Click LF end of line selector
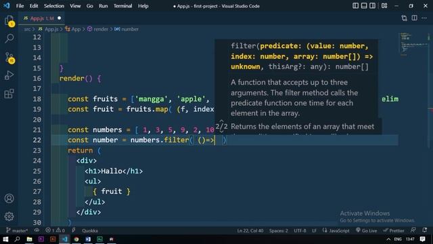This screenshot has width=433, height=244. click(314, 230)
